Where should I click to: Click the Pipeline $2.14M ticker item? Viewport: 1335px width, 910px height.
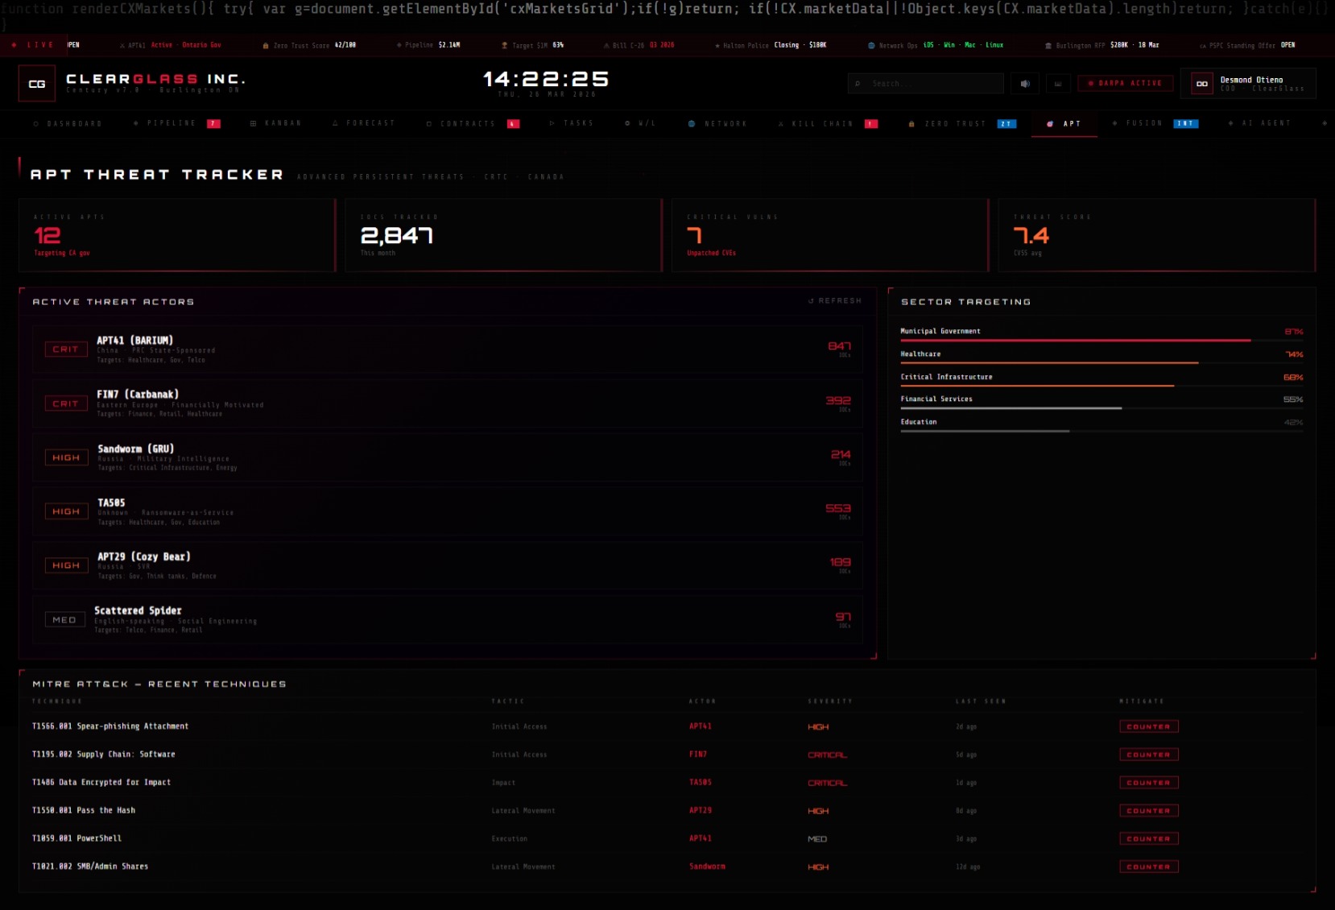429,45
